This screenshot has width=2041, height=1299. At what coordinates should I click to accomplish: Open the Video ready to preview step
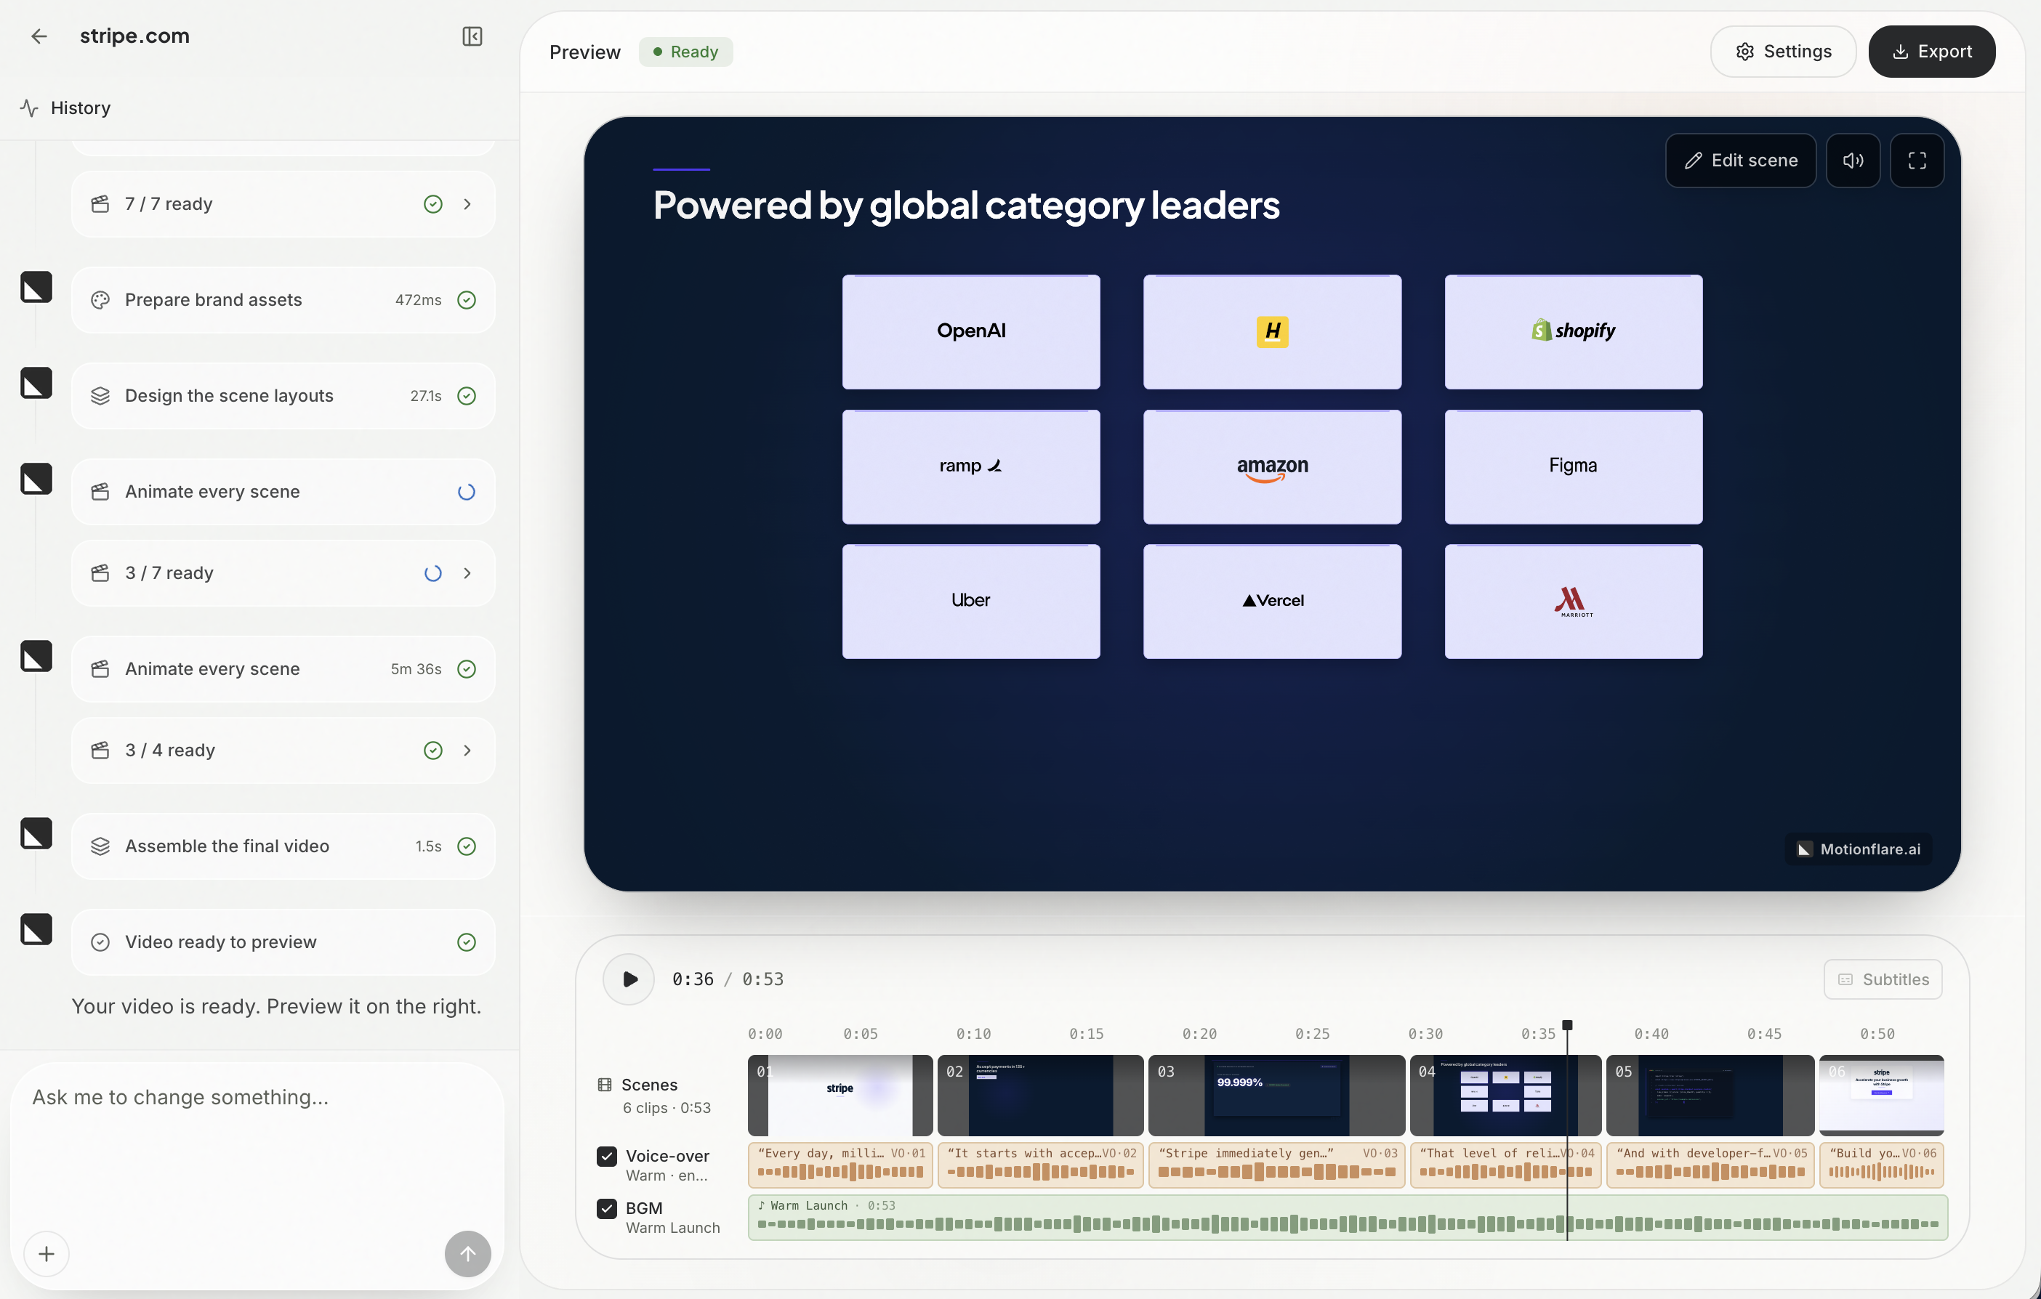[283, 942]
